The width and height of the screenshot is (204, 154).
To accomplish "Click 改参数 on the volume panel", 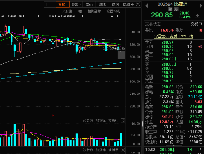I will 88,121.
